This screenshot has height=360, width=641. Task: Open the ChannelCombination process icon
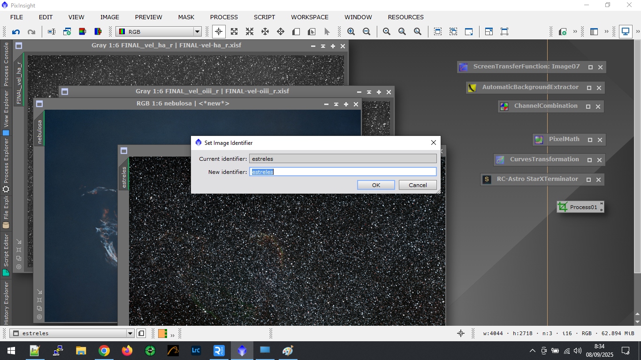coord(504,106)
